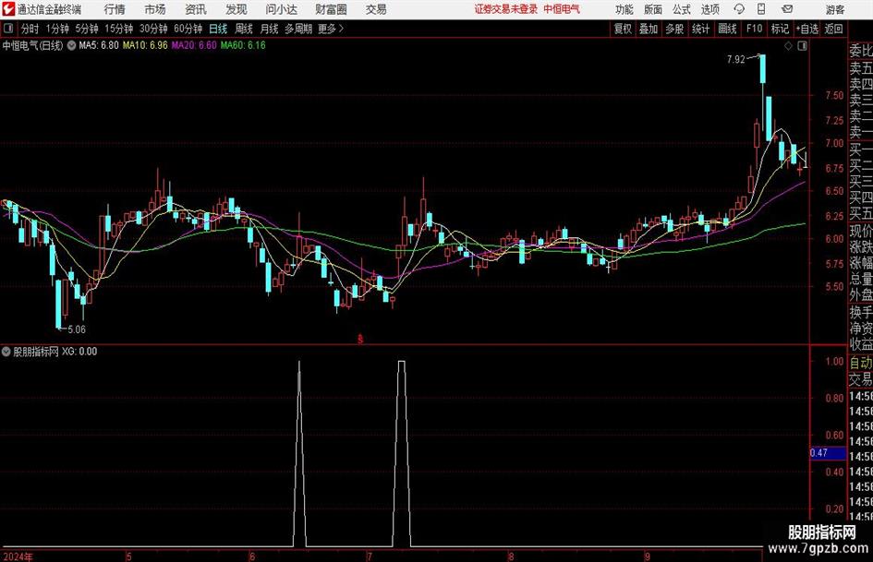Click the Tongdaxin red logo icon
This screenshot has width=873, height=562.
point(7,9)
